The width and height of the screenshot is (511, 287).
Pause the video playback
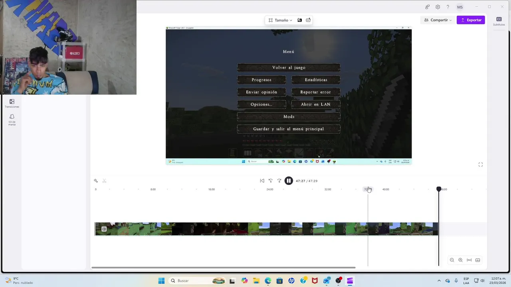tap(289, 181)
